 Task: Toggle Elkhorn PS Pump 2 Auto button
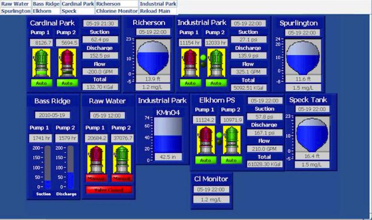click(231, 160)
